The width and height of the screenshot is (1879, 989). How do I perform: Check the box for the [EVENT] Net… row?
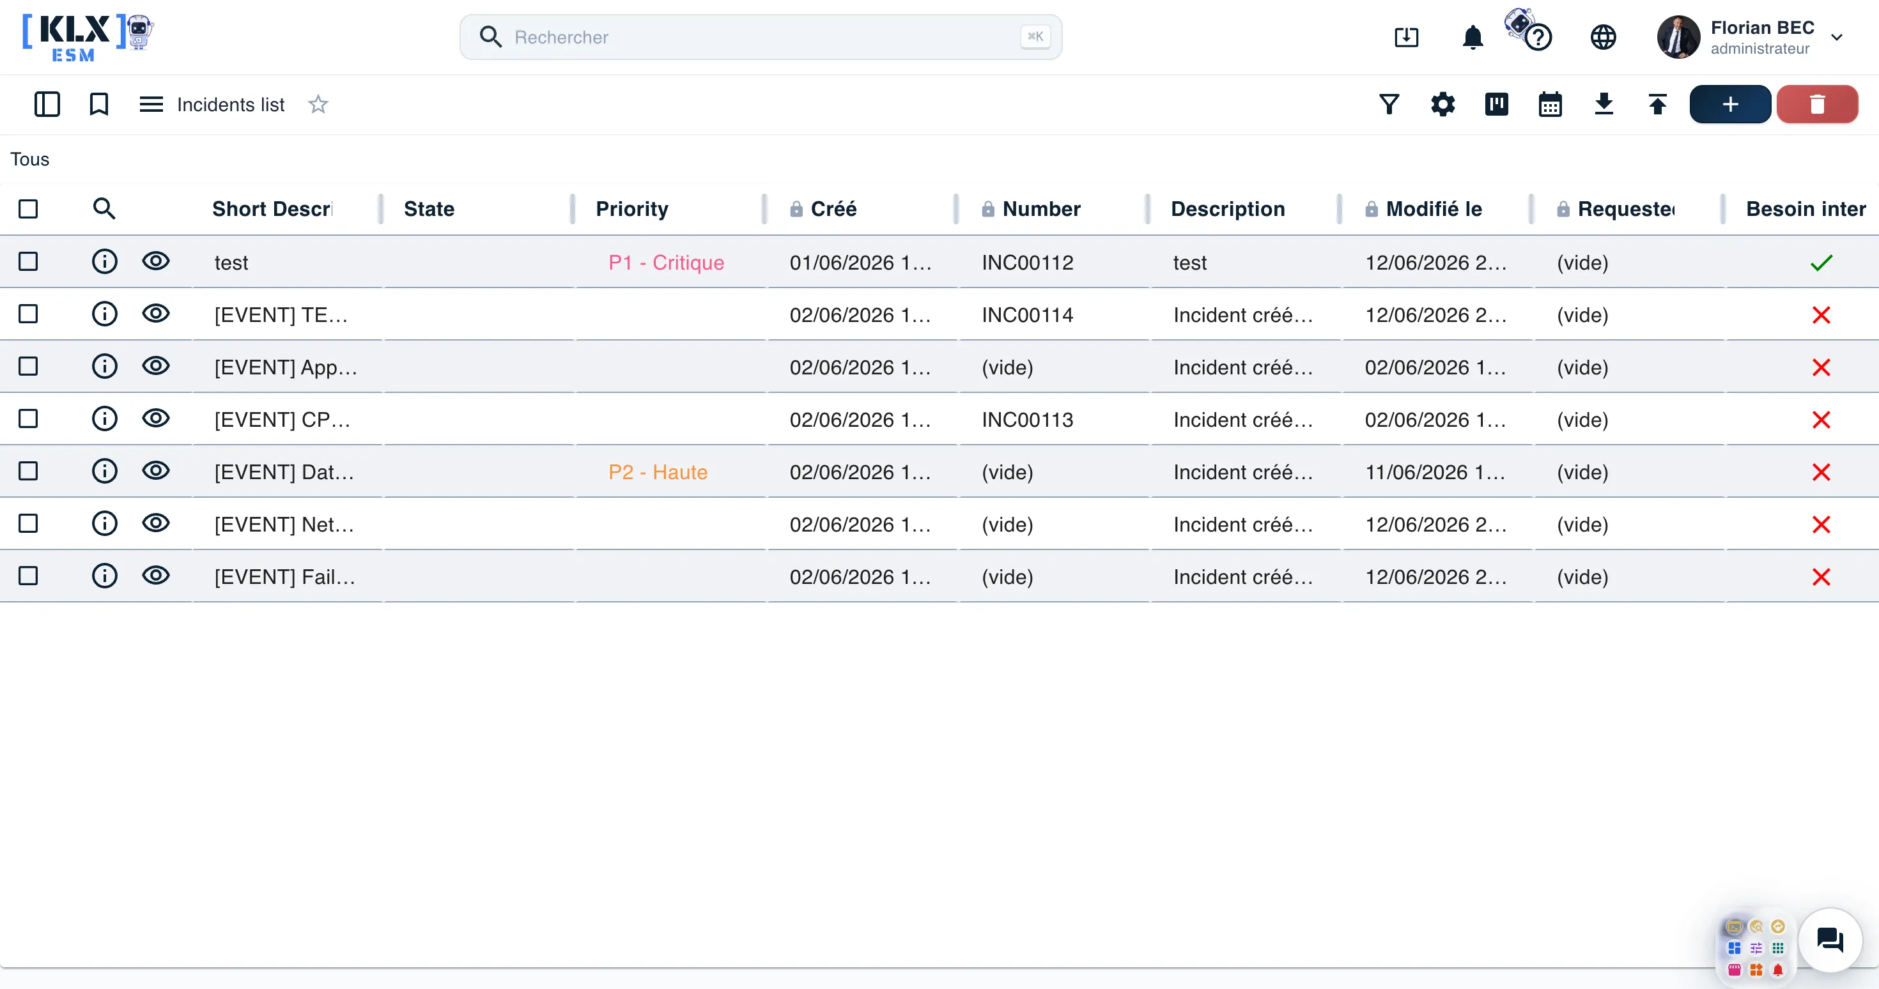27,524
